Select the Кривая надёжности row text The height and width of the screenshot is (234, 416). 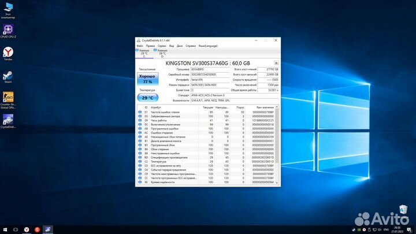pyautogui.click(x=162, y=182)
